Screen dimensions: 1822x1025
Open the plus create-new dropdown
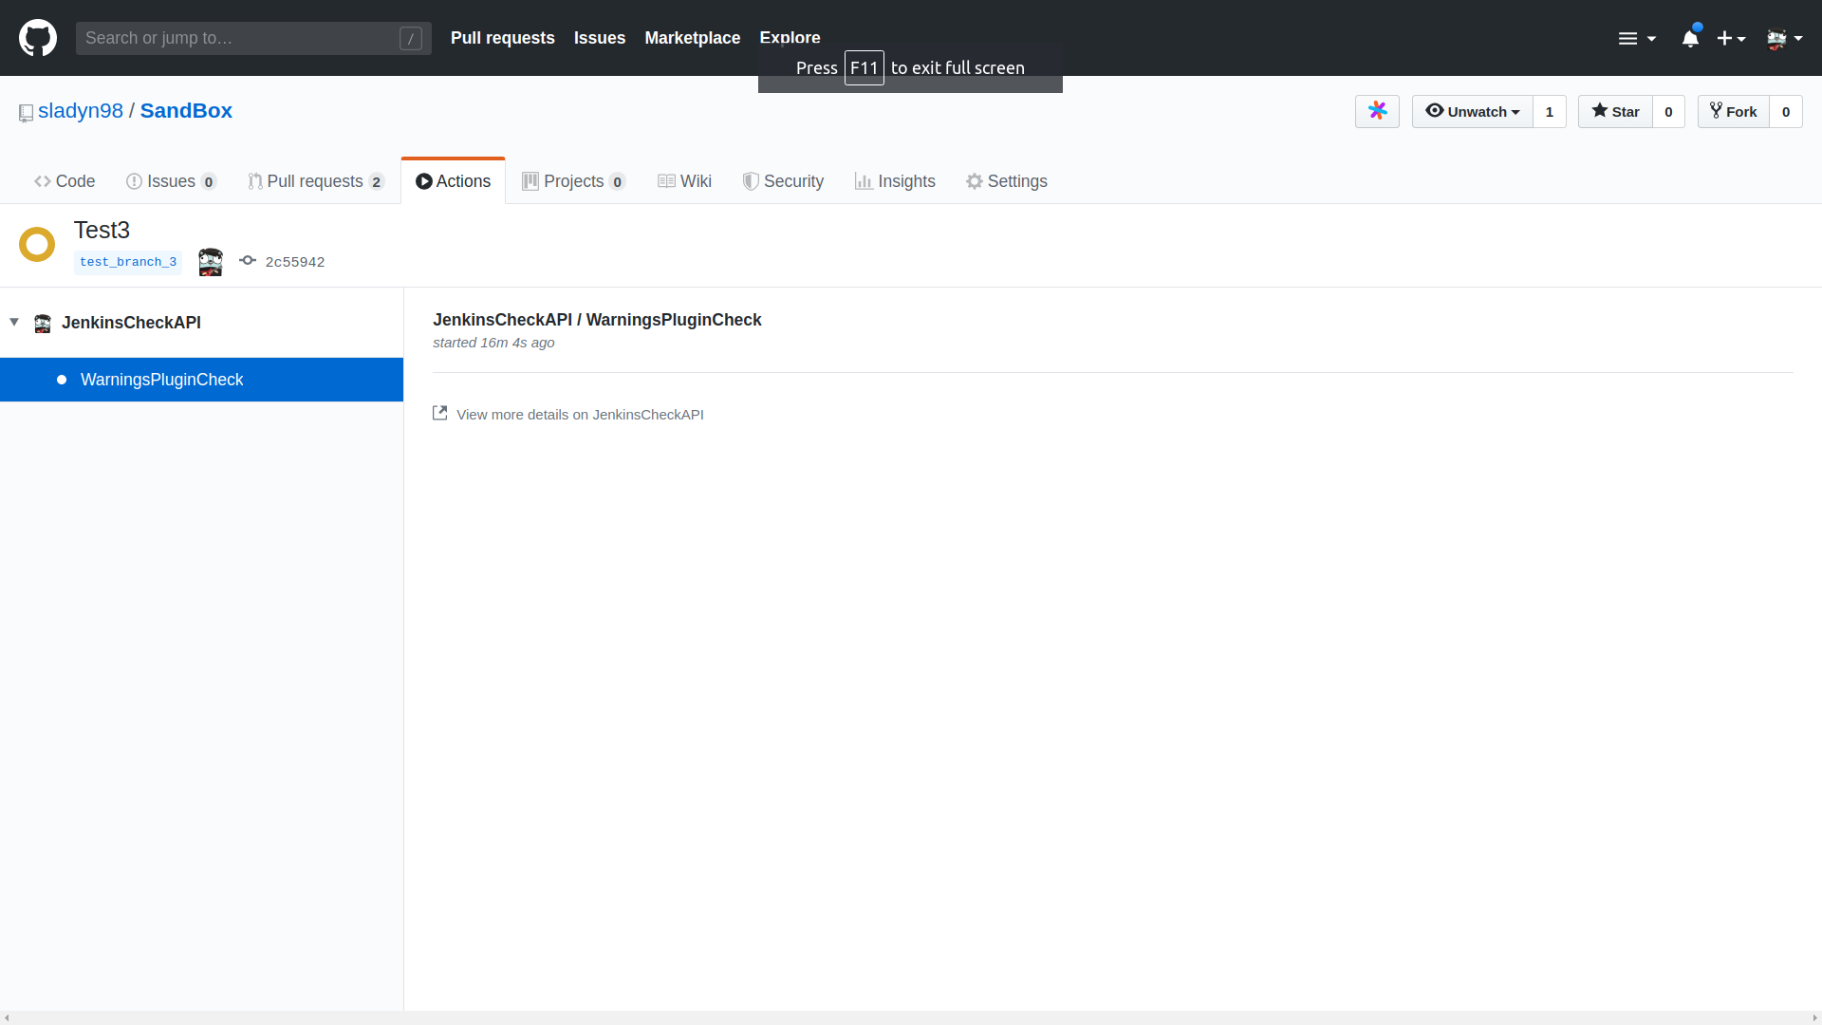coord(1731,38)
